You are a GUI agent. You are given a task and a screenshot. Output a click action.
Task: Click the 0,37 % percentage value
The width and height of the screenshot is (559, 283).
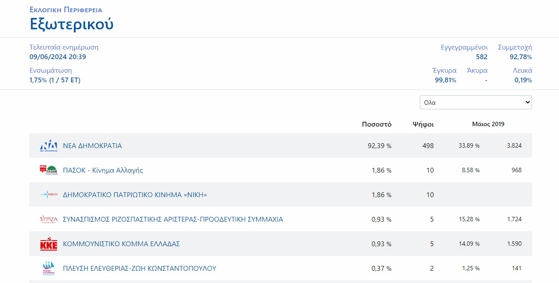(x=381, y=269)
